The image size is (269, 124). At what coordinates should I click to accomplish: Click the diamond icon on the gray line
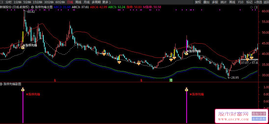[x=247, y=60]
